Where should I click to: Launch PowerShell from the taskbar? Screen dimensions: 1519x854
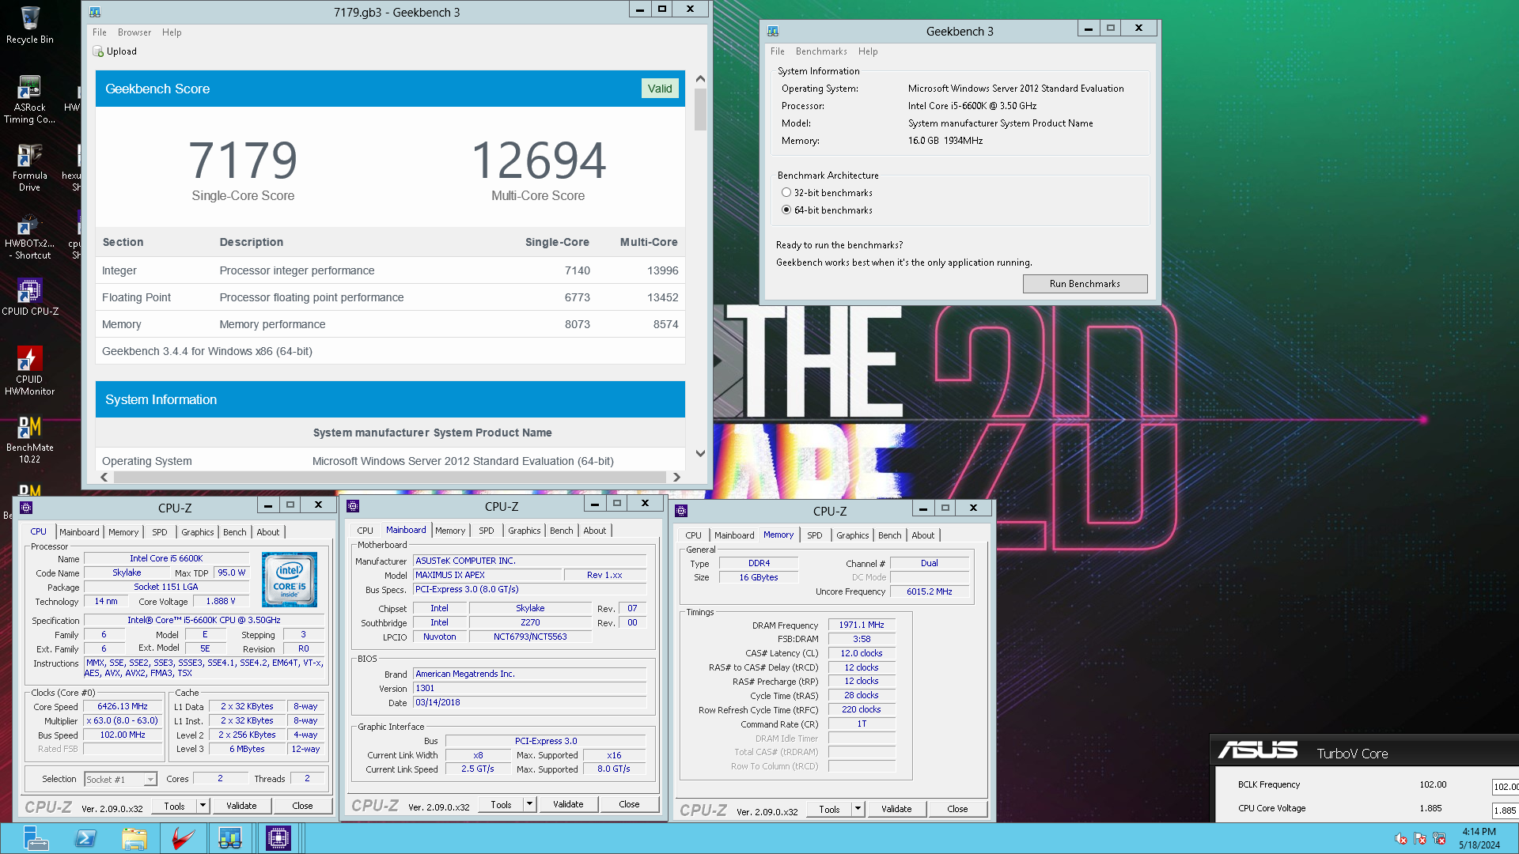tap(85, 838)
